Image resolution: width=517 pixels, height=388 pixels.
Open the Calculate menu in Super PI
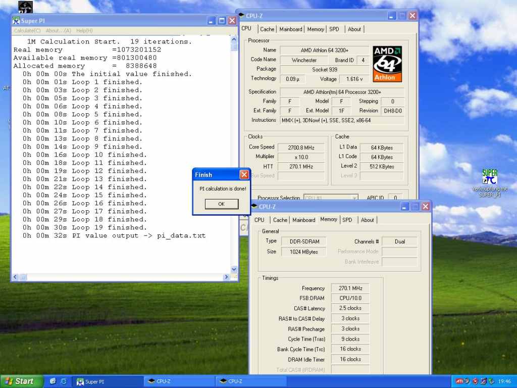(27, 31)
